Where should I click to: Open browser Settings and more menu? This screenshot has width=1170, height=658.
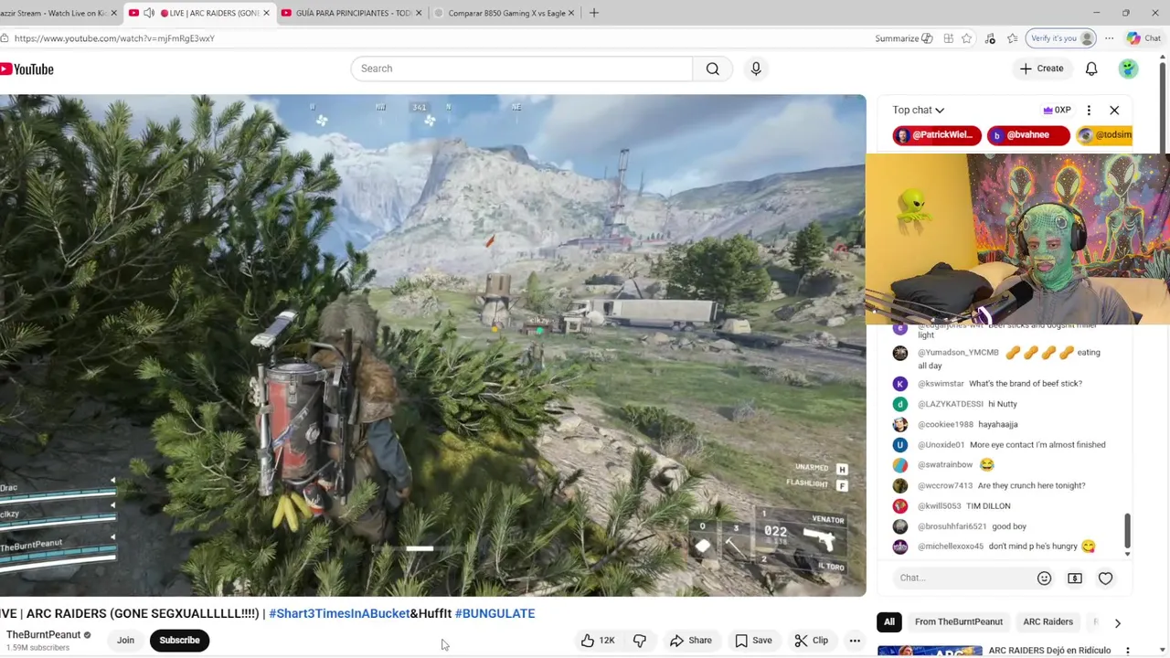coord(1110,38)
